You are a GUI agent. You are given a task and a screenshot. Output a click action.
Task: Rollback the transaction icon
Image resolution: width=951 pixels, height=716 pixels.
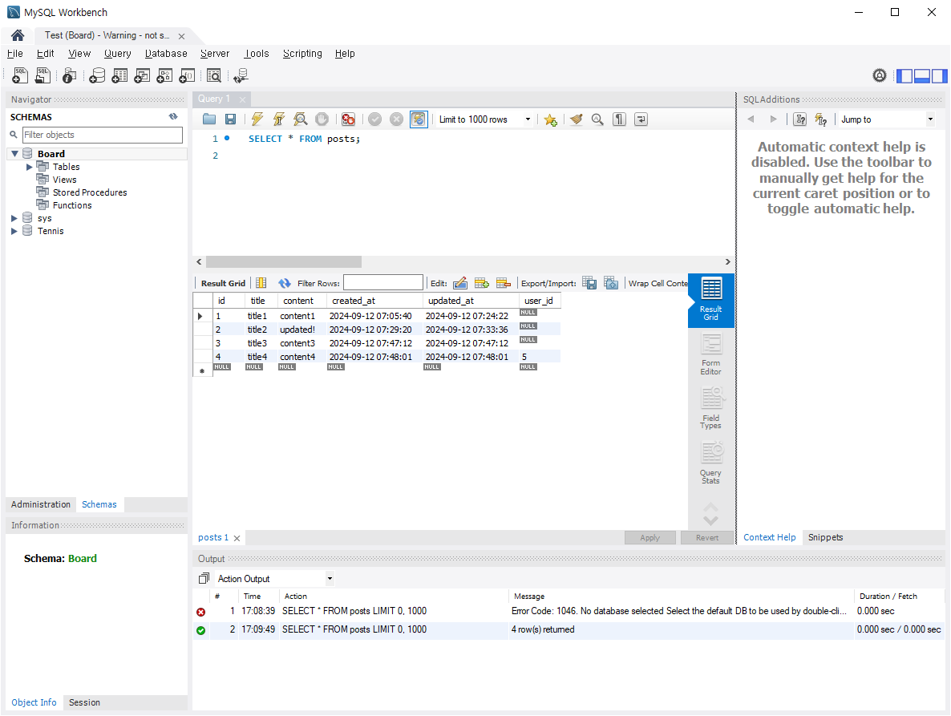coord(397,119)
